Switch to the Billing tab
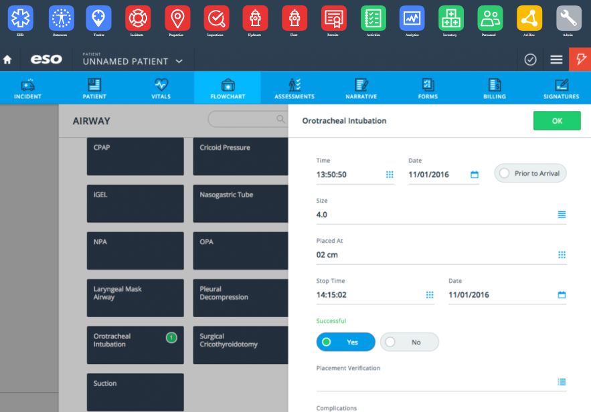This screenshot has height=412, width=591. tap(495, 88)
